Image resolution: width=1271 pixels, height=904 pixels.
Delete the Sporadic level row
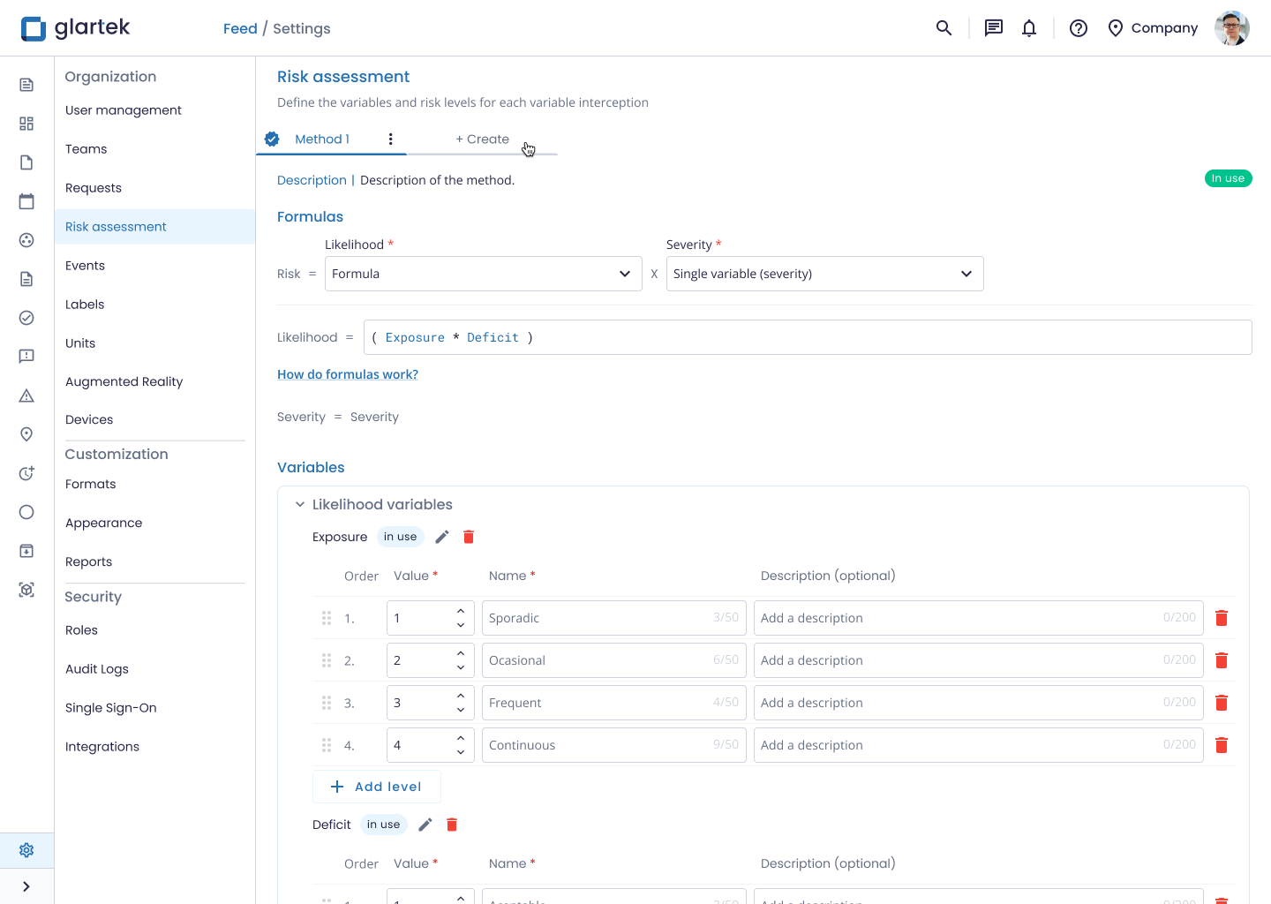[1222, 618]
